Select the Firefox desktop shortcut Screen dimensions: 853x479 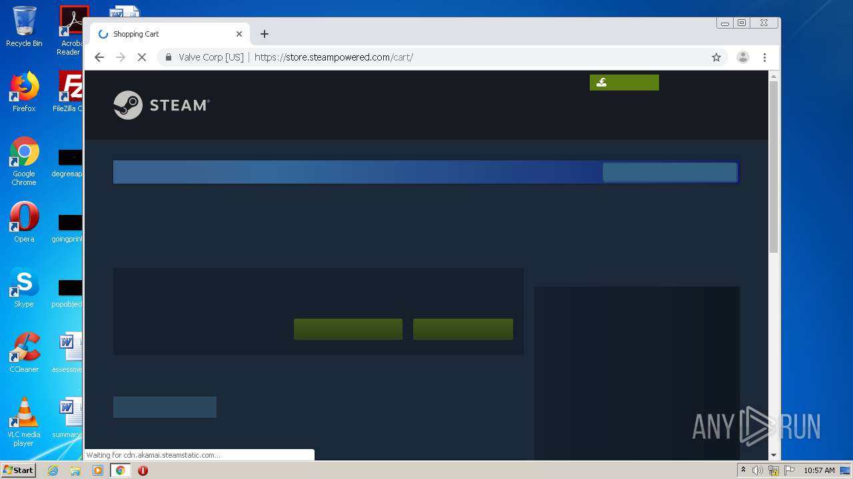(x=24, y=92)
